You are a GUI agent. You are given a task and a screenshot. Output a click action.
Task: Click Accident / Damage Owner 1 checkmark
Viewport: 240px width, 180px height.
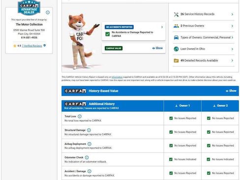(x=171, y=173)
